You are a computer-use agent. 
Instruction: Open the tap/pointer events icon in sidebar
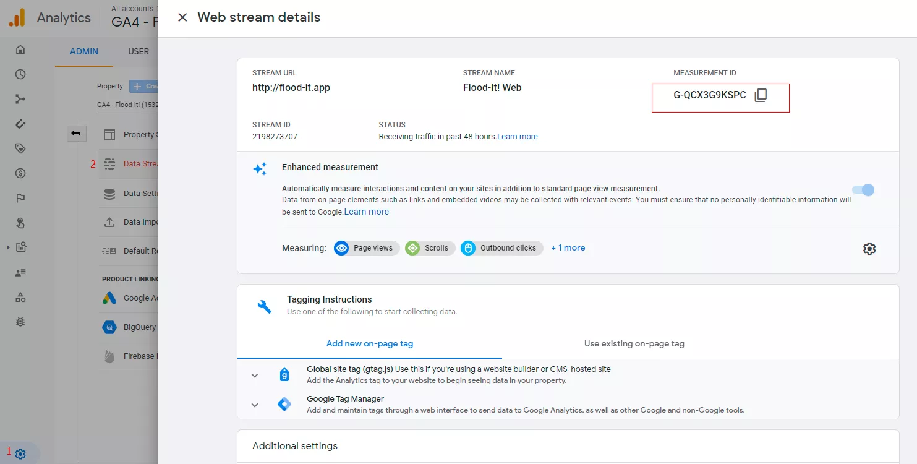[x=20, y=223]
